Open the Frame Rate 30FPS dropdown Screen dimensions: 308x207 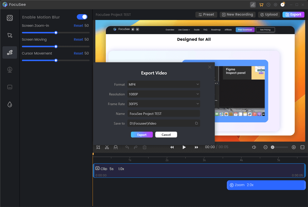[x=164, y=104]
